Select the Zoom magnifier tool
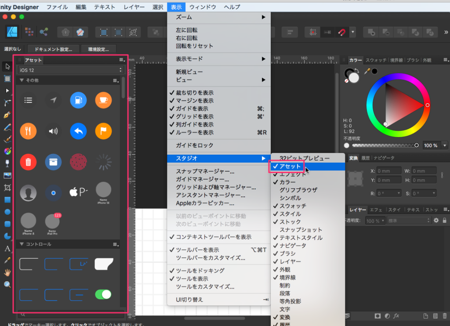Viewport: 450px width, 326px height. coord(7,285)
